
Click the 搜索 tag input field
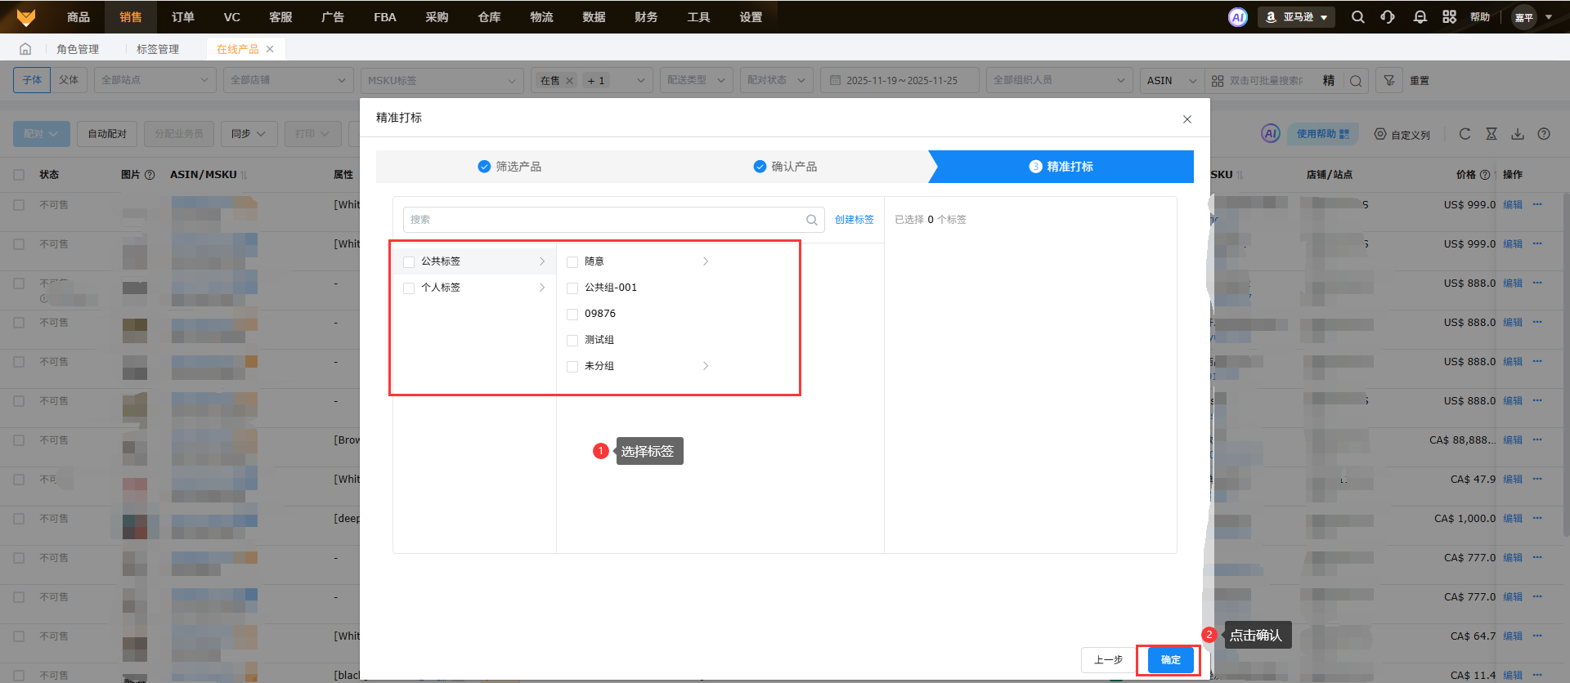tap(605, 220)
